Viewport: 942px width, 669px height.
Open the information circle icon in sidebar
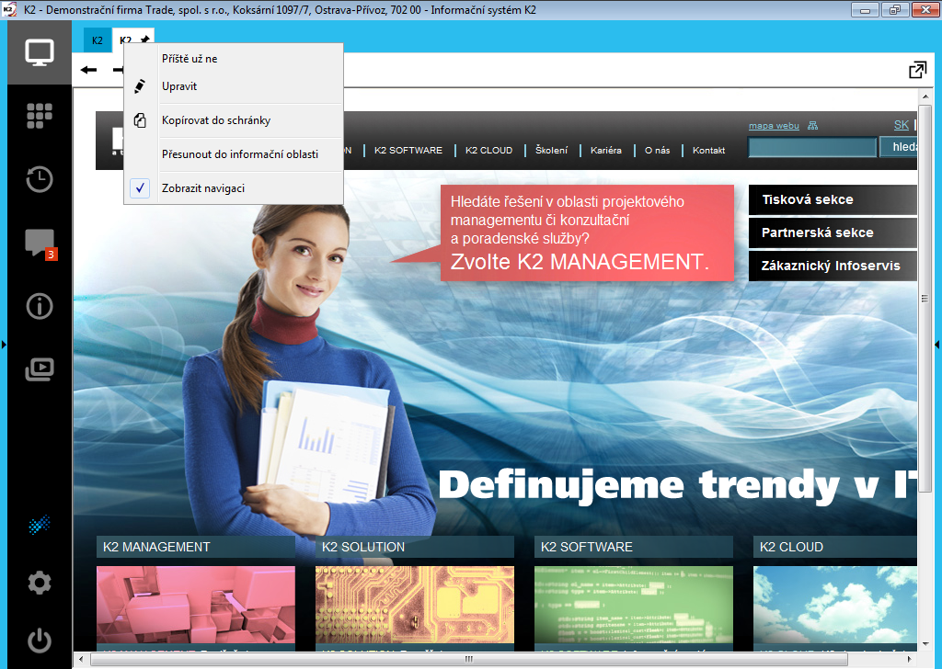39,306
